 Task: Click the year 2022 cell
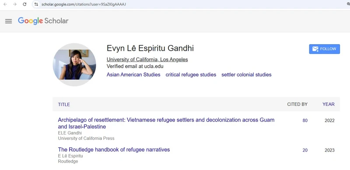pos(329,121)
